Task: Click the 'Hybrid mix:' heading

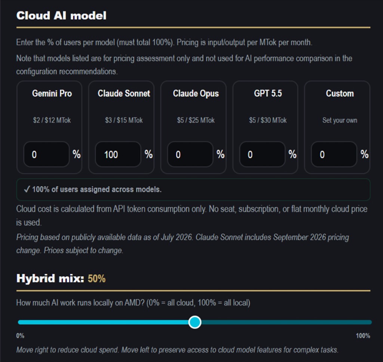Action: click(x=50, y=279)
